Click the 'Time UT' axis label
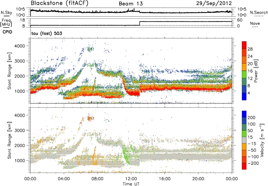Screen dimensions: 268x186 (131, 184)
